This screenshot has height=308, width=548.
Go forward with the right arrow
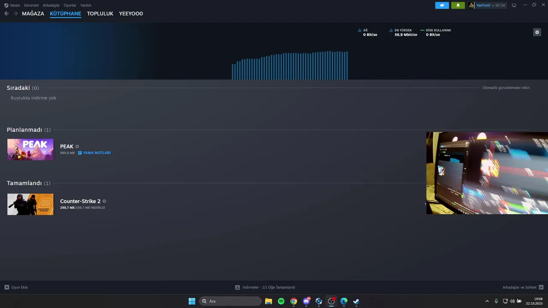(x=15, y=14)
